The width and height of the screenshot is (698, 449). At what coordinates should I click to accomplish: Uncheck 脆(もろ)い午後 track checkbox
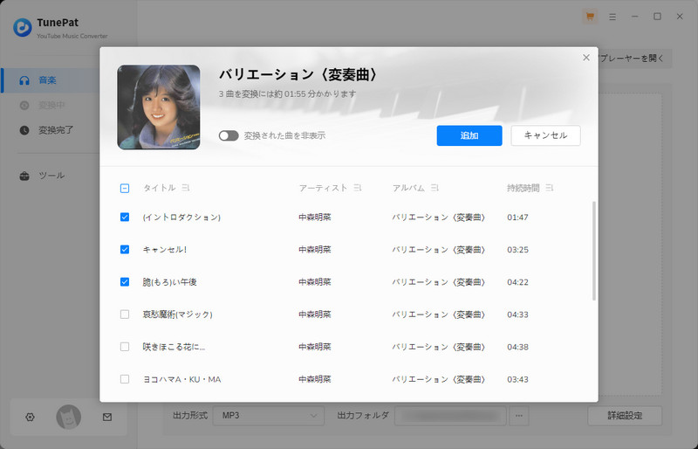125,282
